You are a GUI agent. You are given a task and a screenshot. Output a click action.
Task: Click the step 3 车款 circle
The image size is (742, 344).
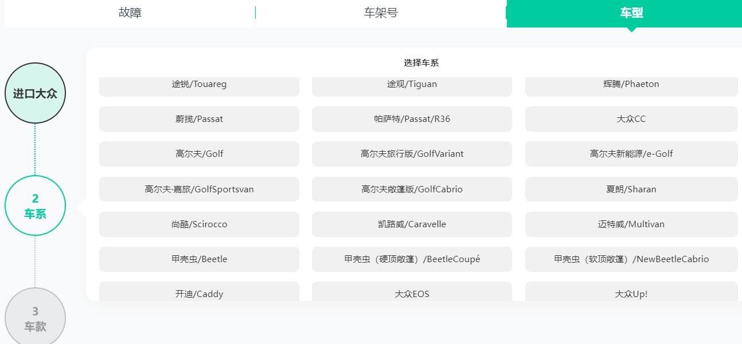coord(35,317)
